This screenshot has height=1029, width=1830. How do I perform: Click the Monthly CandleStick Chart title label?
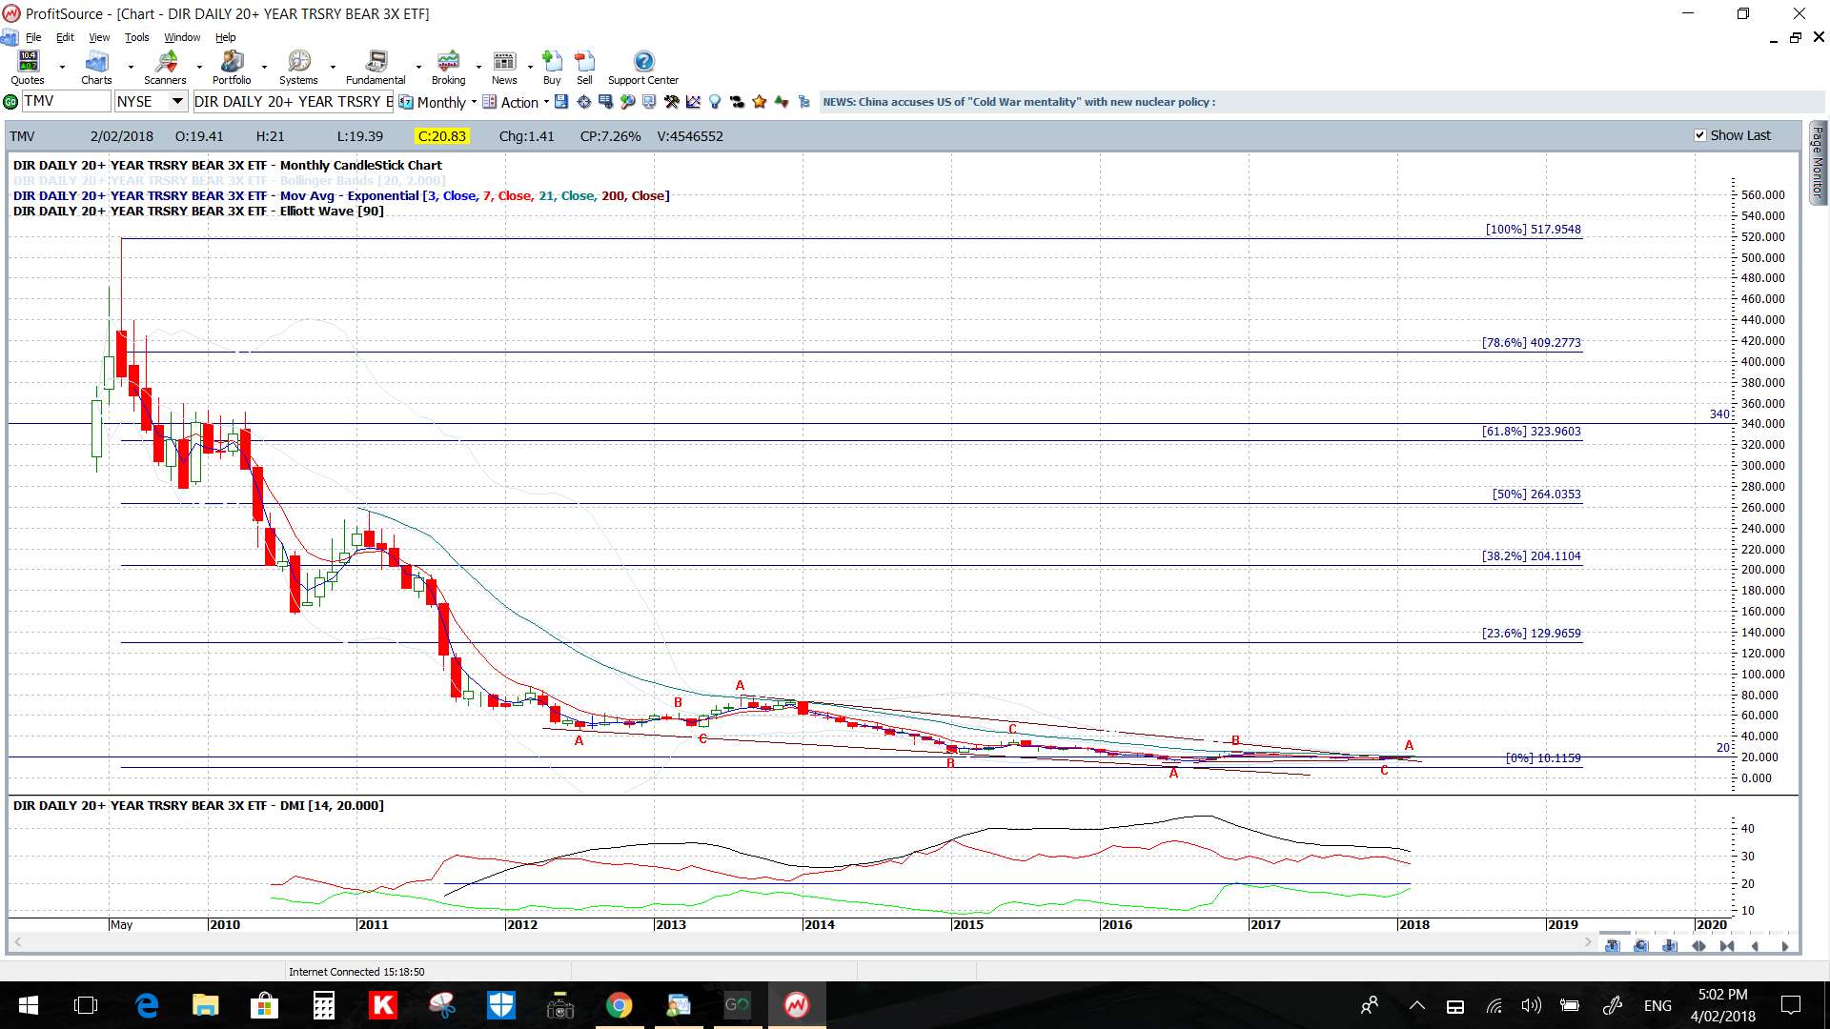click(x=228, y=166)
